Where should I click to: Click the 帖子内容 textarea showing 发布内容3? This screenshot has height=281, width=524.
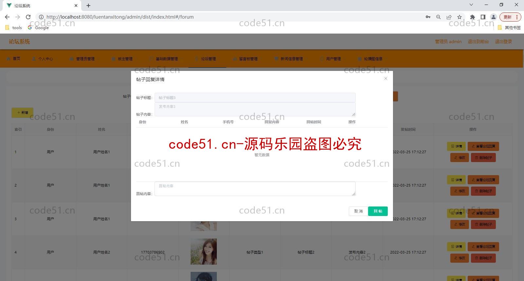click(255, 109)
